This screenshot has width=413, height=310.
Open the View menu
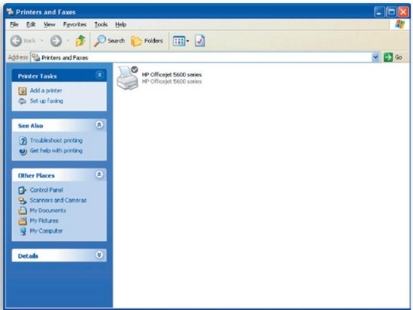pyautogui.click(x=49, y=25)
